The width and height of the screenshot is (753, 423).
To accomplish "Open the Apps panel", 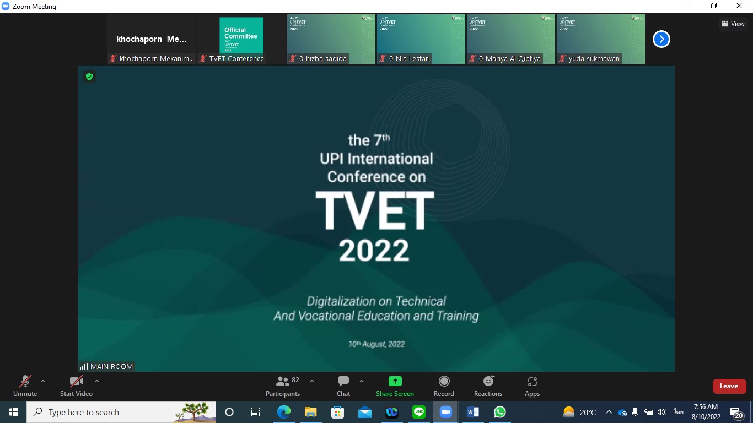I will coord(532,386).
